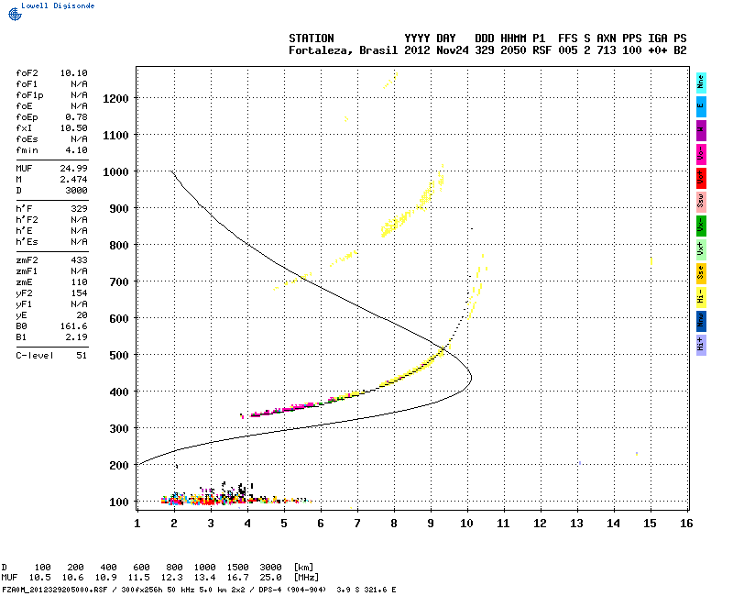The width and height of the screenshot is (733, 596).
Task: Click the Nne cyan legend swatch
Action: 701,83
